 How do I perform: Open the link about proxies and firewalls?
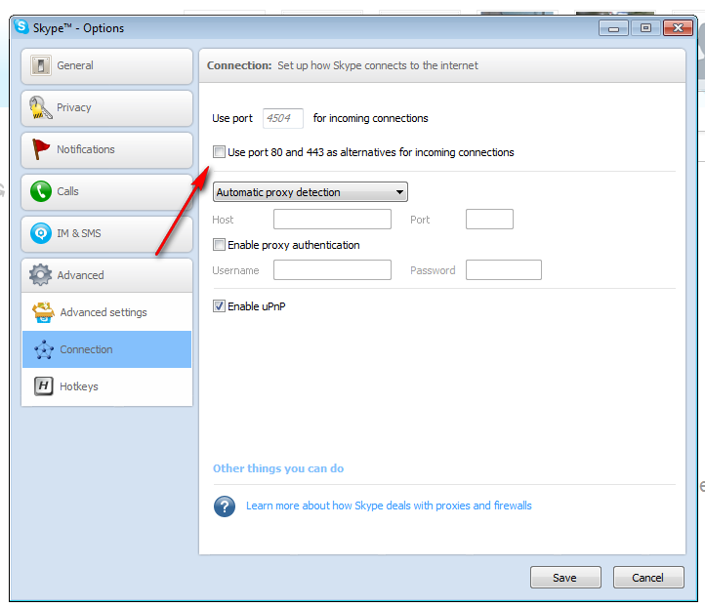389,506
